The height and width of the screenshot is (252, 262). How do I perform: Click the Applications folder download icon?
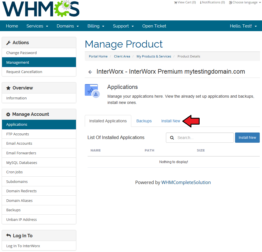click(92, 91)
